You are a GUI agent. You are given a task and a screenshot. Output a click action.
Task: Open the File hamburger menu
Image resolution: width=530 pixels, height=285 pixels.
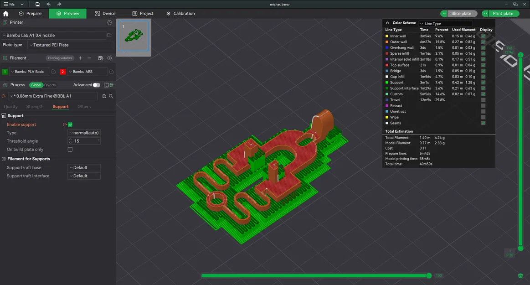coord(9,4)
